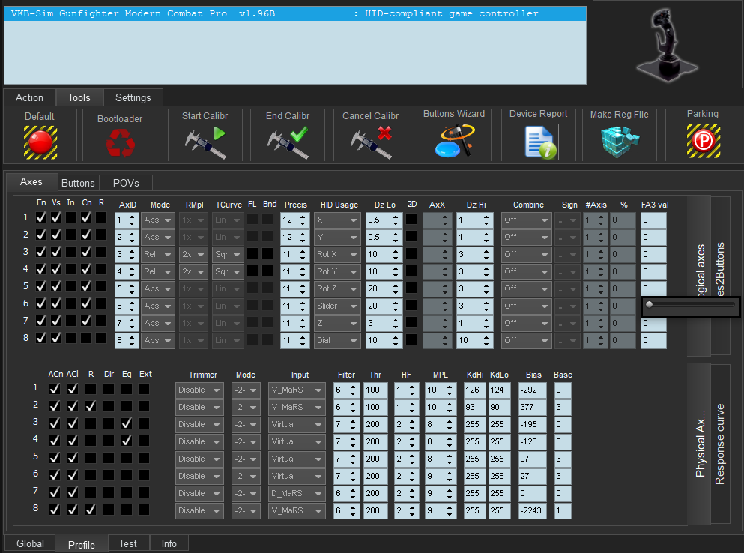744x553 pixels.
Task: Switch to the Global bottom tab
Action: pos(30,543)
